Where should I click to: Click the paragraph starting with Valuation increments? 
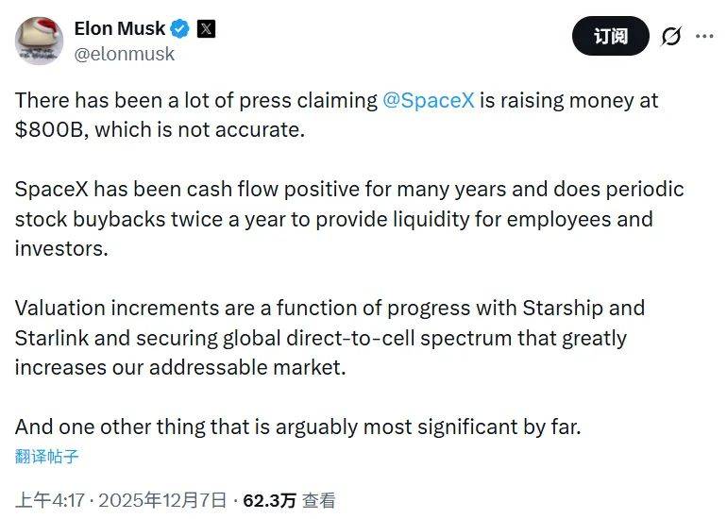330,337
